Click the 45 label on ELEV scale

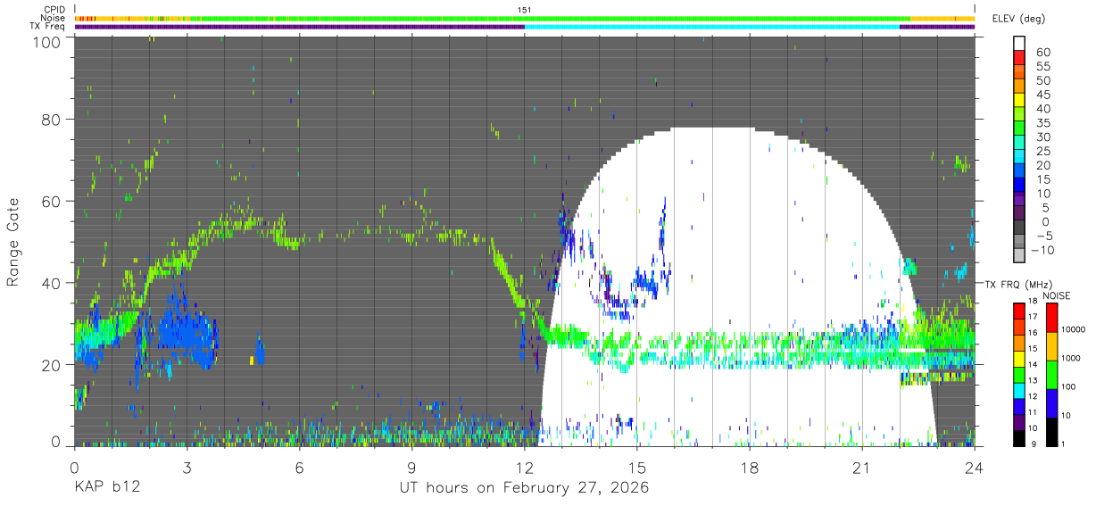(x=1042, y=95)
